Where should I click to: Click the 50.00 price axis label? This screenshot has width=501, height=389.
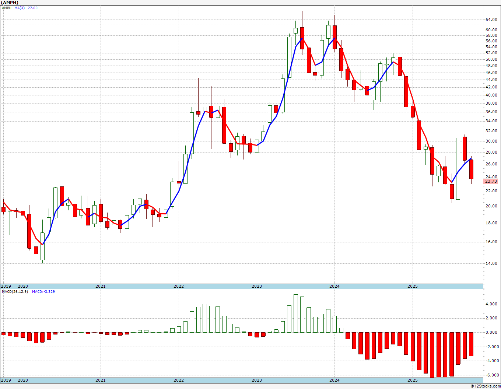[491, 59]
